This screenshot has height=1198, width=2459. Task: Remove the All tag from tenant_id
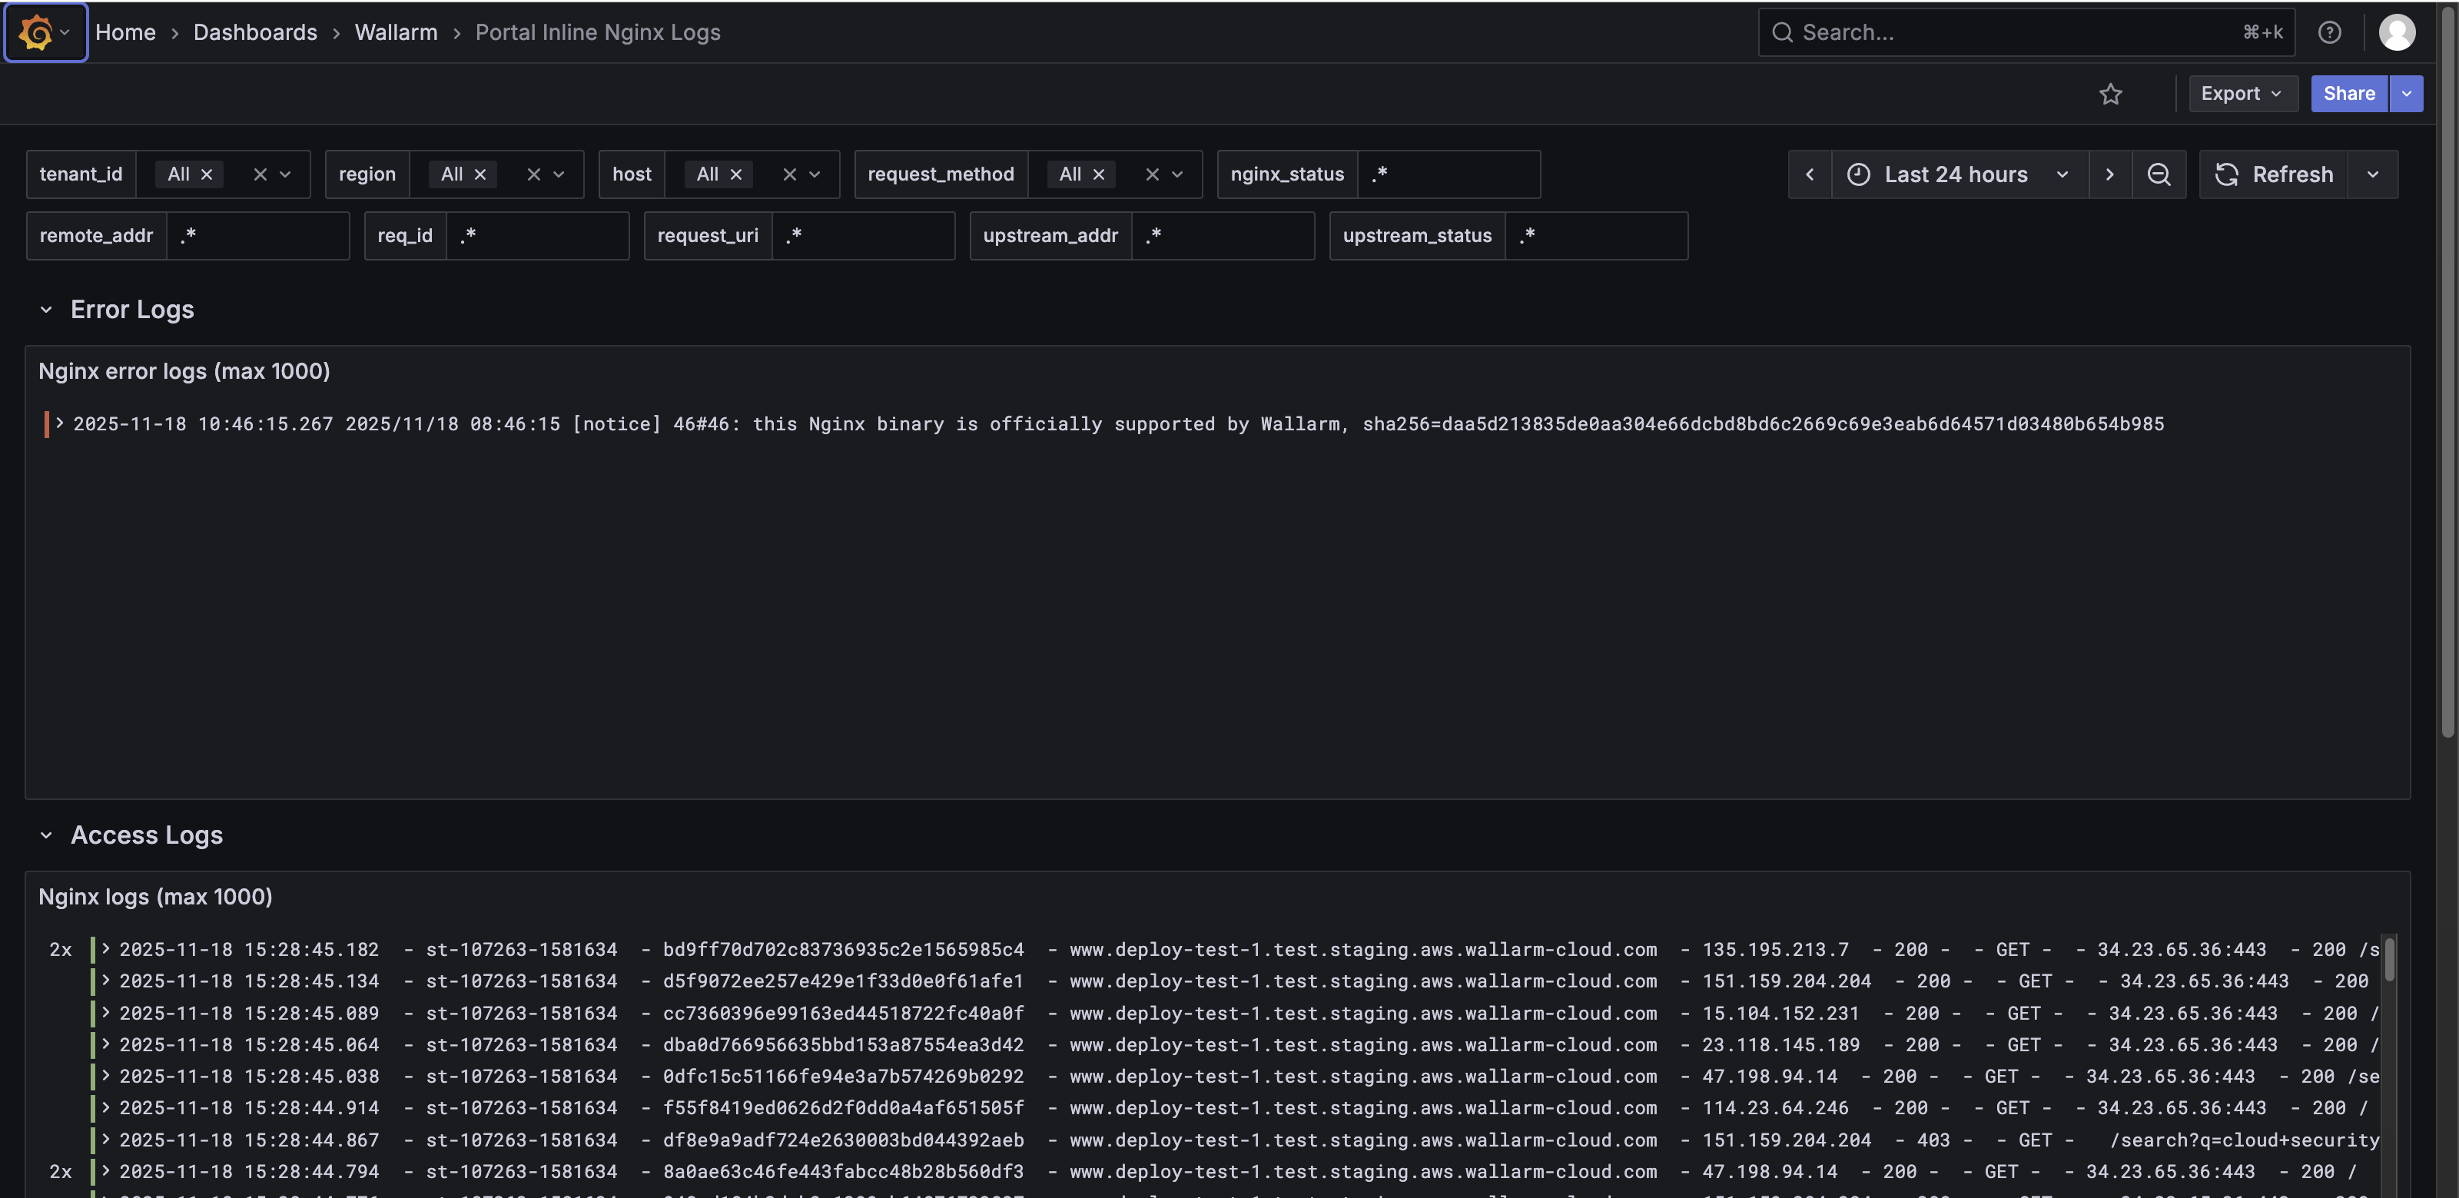[x=206, y=174]
